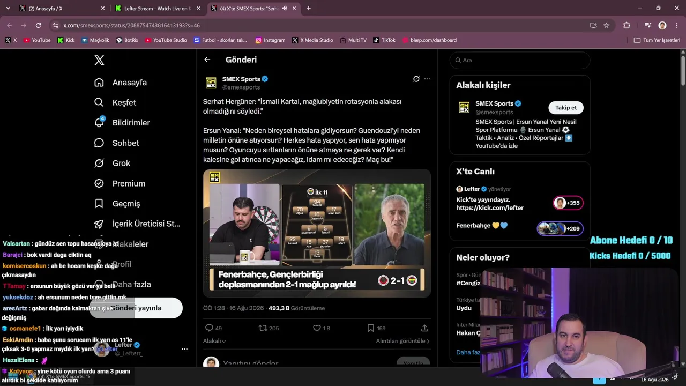Viewport: 686px width, 386px height.
Task: Go to Anasayfa in the X sidebar
Action: 121,83
